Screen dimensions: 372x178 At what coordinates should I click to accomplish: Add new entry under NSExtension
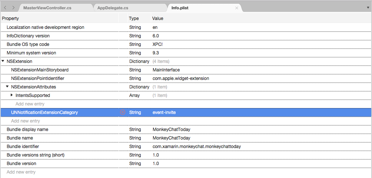pos(25,121)
